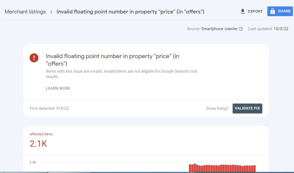This screenshot has height=173, width=294.
Task: Select the Affected items label
Action: [41, 134]
